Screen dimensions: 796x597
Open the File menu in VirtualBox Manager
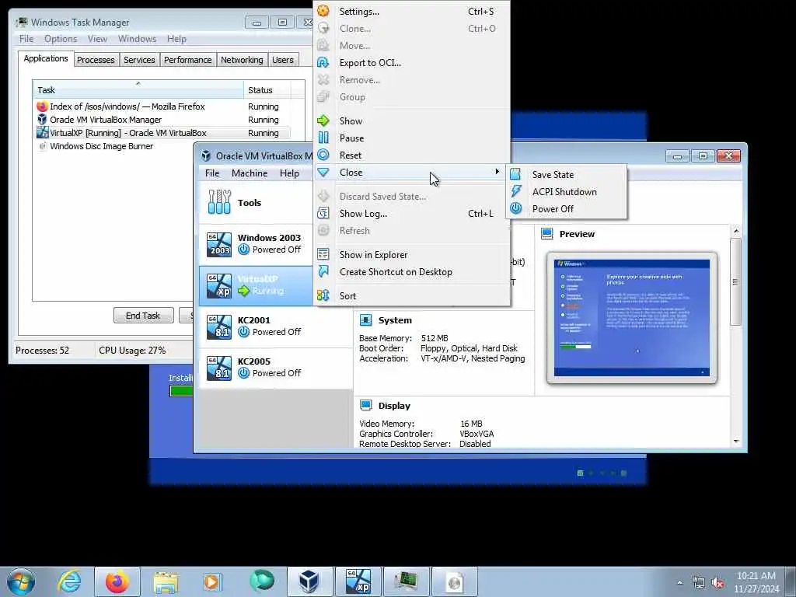[x=212, y=173]
